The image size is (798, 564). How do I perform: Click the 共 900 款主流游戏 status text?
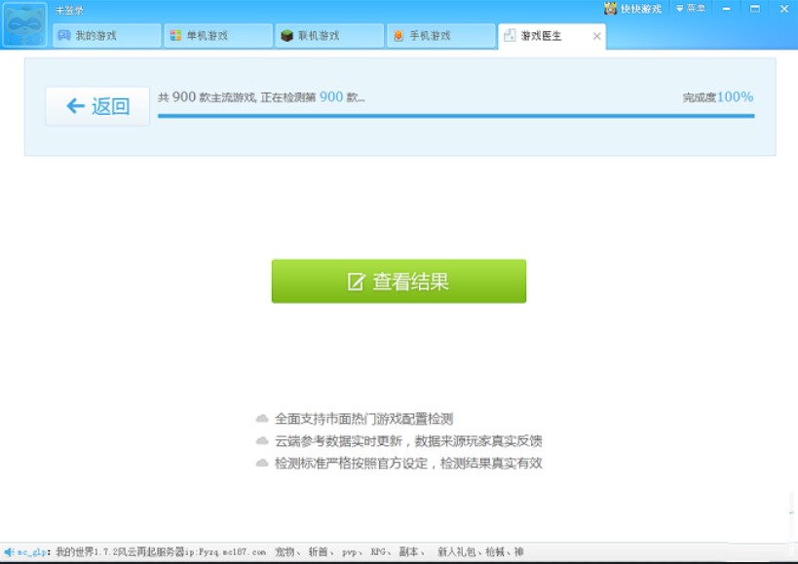coord(261,97)
